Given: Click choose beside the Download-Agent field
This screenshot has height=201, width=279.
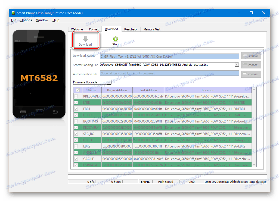Looking at the screenshot, I should [x=251, y=56].
